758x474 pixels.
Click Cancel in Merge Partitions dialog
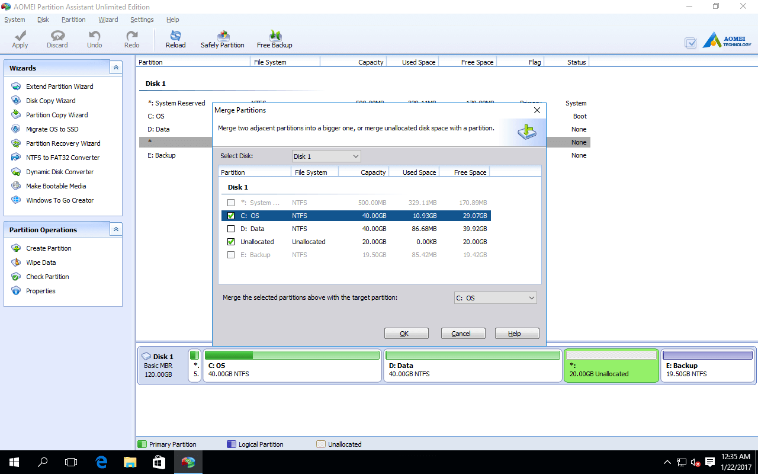(x=462, y=333)
